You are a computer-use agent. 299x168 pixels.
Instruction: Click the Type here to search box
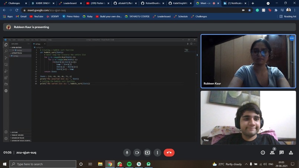tap(43, 164)
